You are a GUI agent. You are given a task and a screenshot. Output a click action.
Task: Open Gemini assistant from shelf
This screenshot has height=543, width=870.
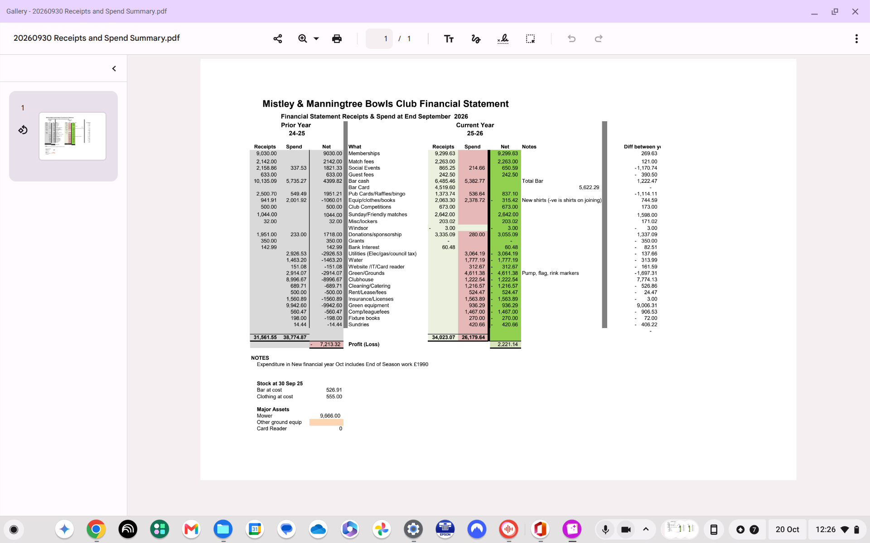[x=64, y=529]
